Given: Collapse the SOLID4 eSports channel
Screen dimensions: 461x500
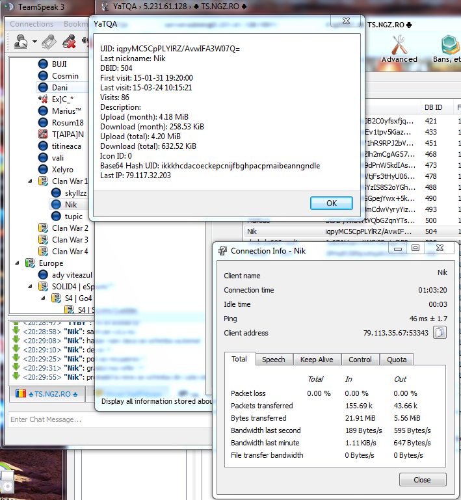Looking at the screenshot, I should [x=30, y=287].
